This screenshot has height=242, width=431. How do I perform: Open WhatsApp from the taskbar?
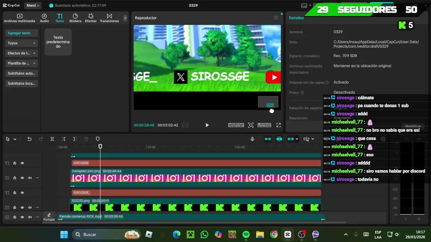tap(204, 234)
